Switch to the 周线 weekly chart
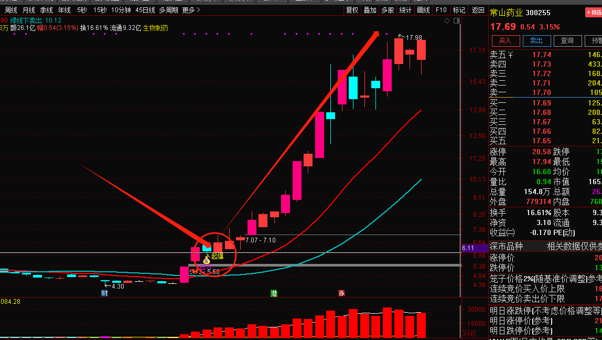The height and width of the screenshot is (340, 602). [x=10, y=10]
